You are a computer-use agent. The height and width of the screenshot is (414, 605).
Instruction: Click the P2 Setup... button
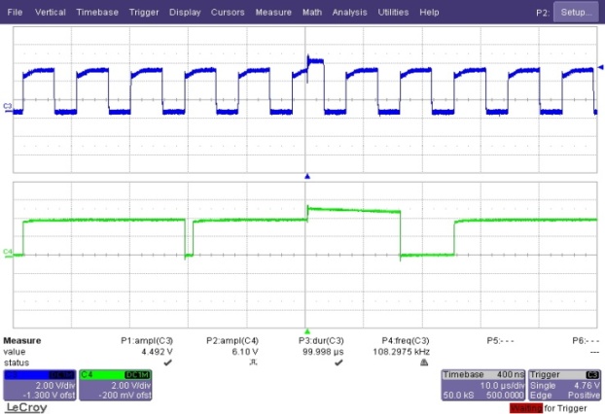point(576,13)
